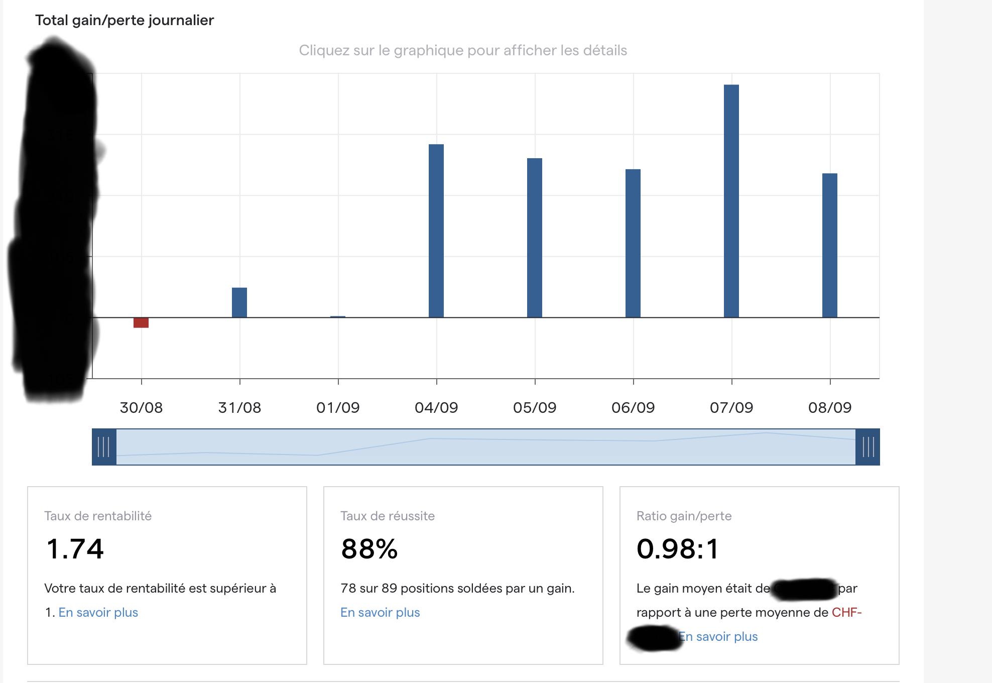Click the 04/09 date label on axis

coord(436,407)
